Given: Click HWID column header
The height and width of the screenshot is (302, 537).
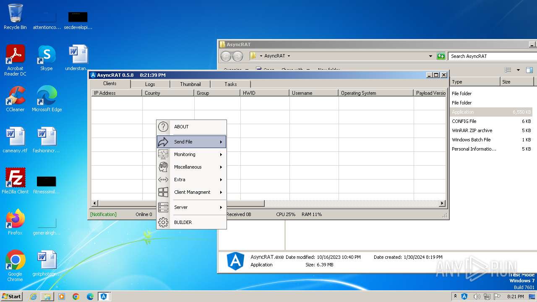Looking at the screenshot, I should [265, 93].
